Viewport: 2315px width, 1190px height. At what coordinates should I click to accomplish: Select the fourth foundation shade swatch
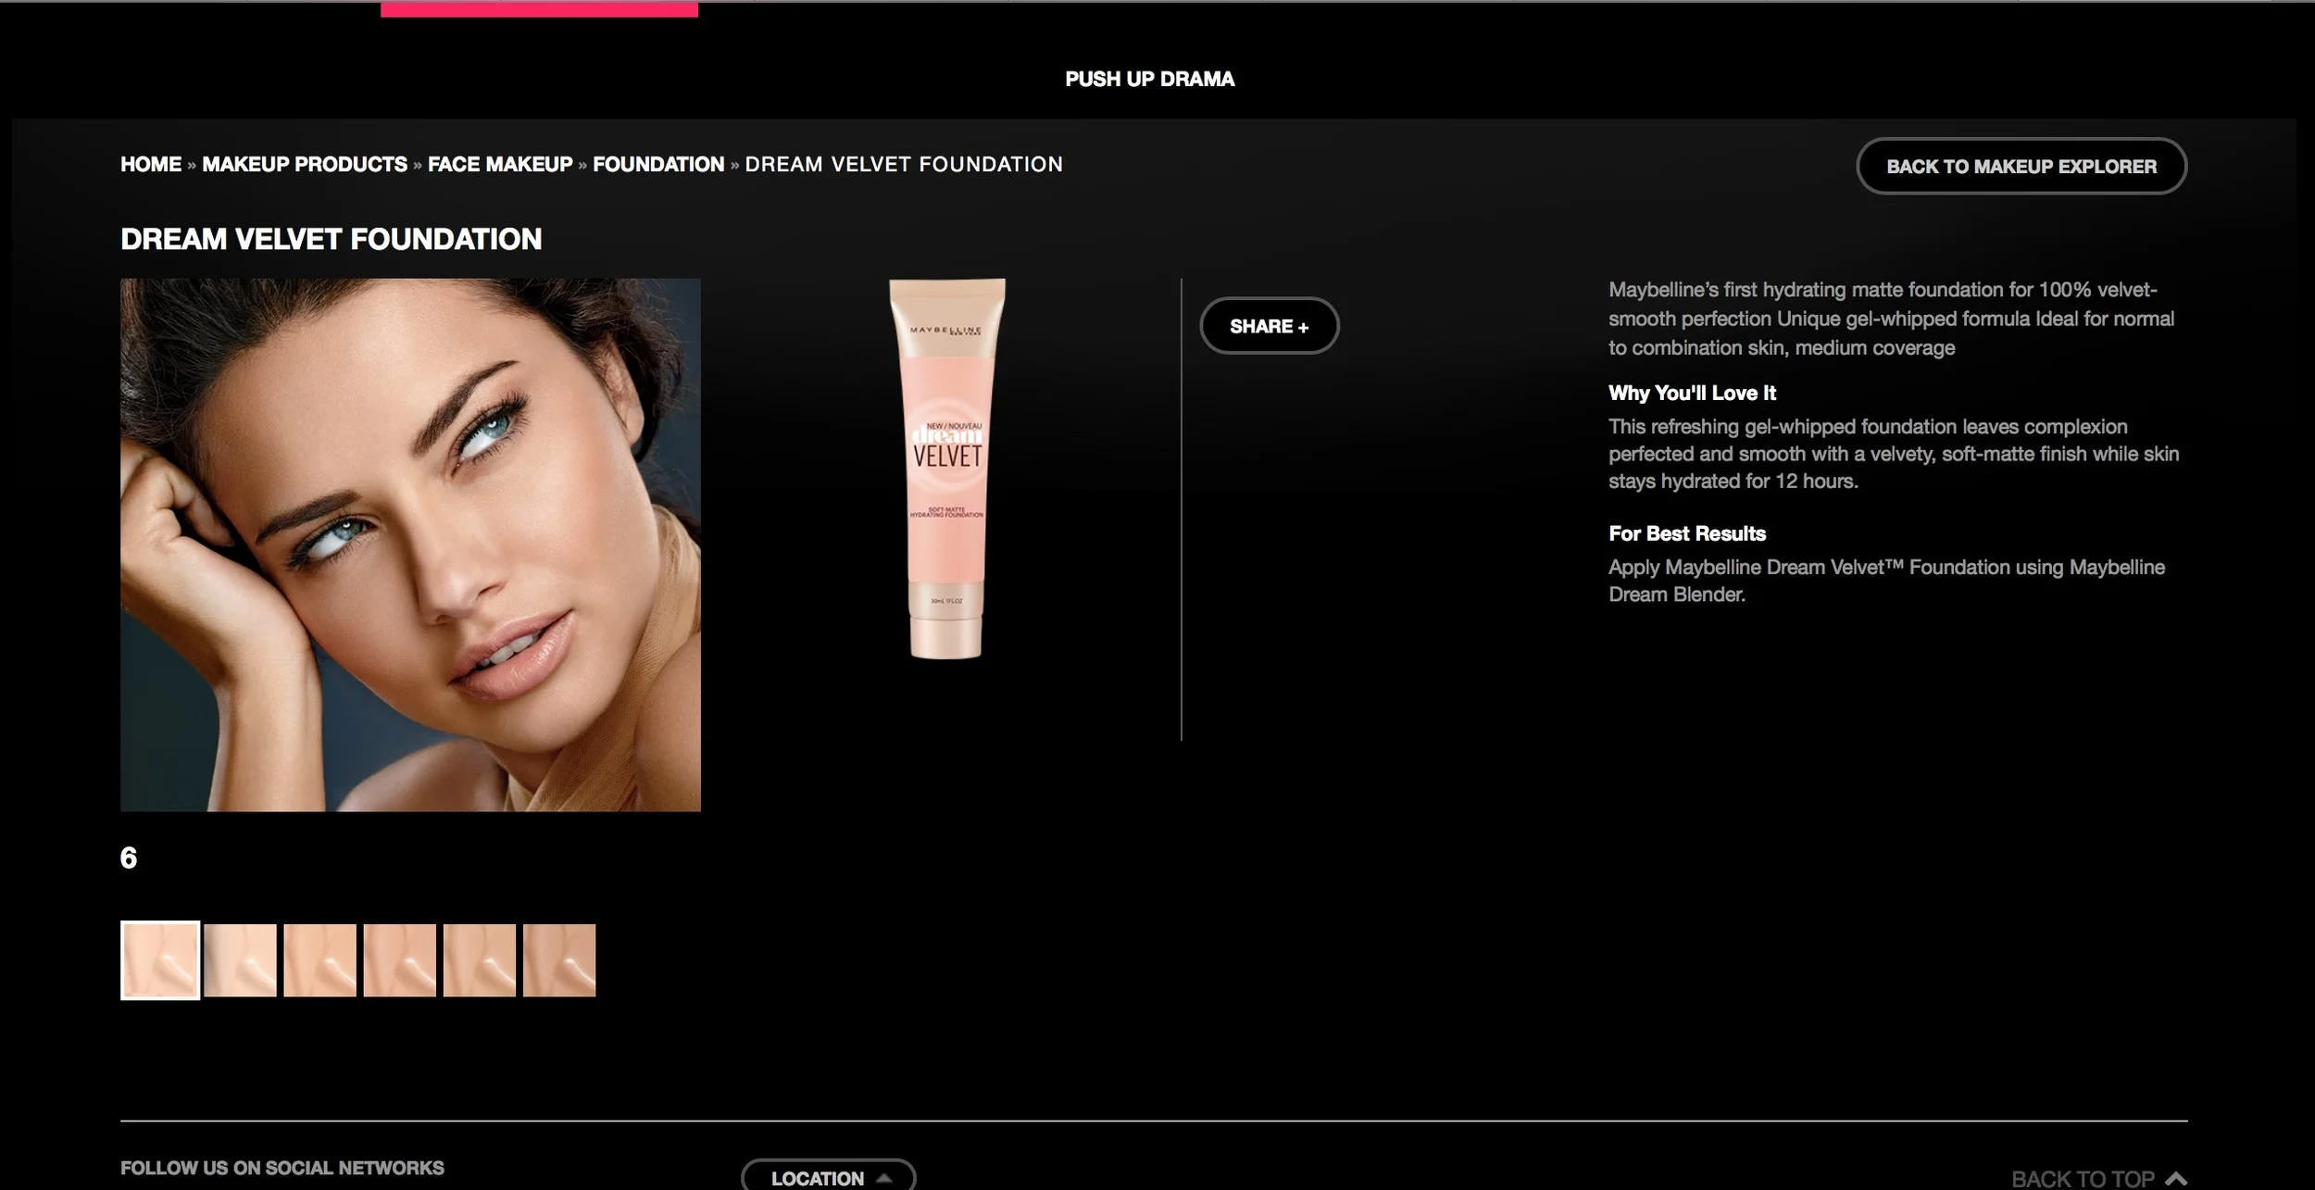tap(399, 960)
